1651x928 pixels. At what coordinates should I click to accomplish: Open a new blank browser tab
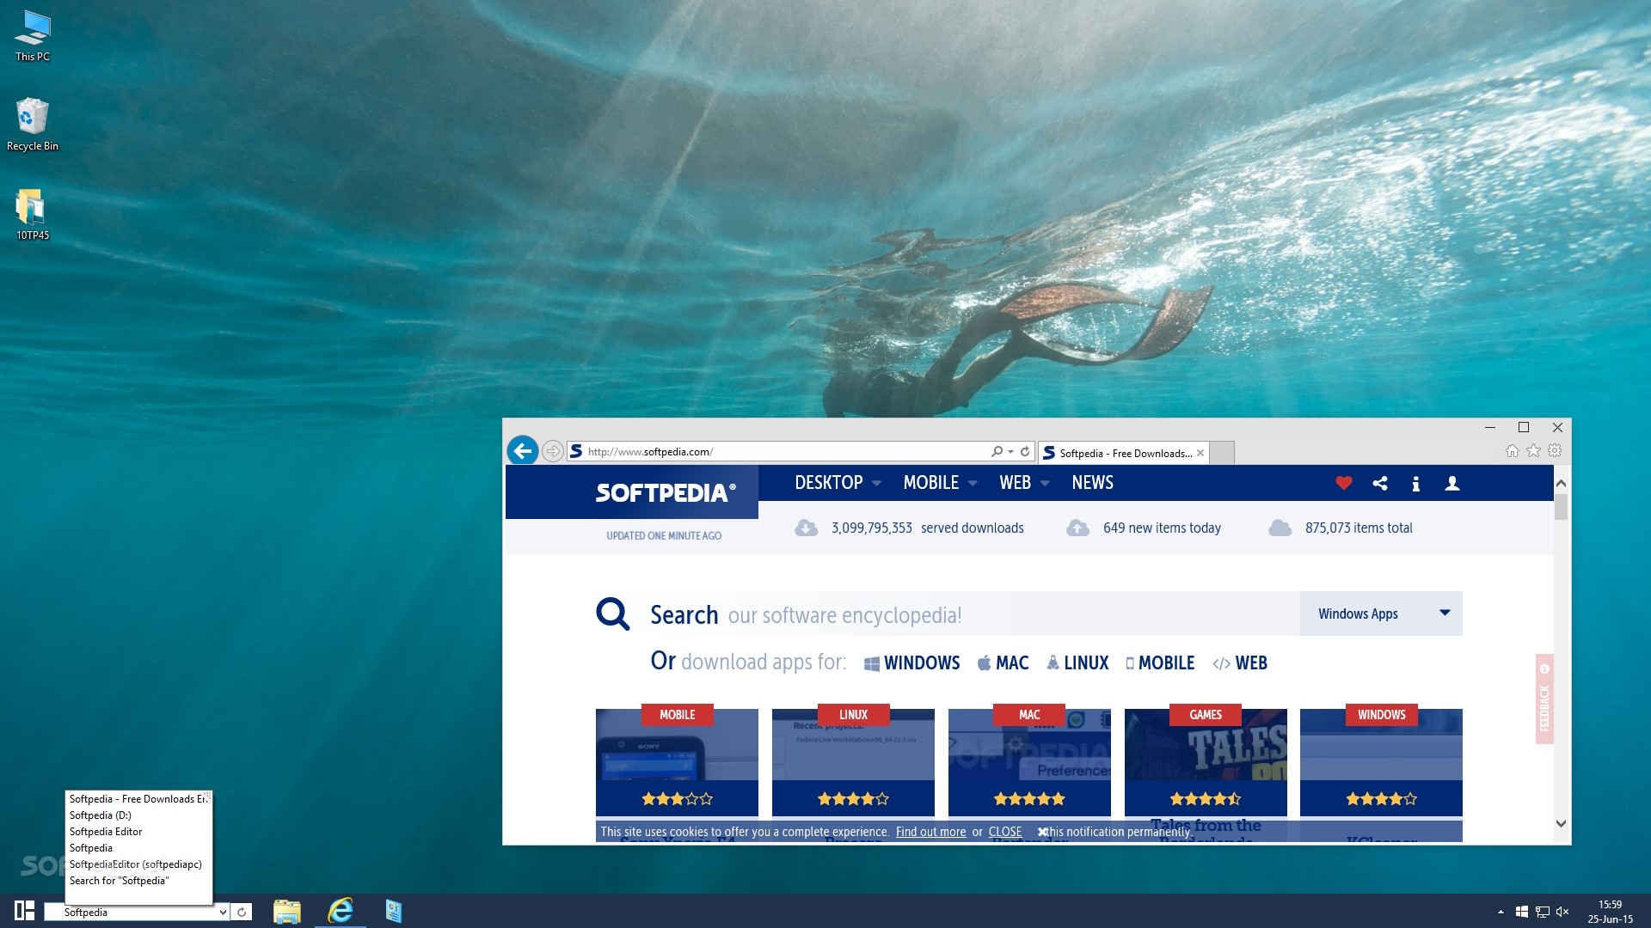(1223, 453)
